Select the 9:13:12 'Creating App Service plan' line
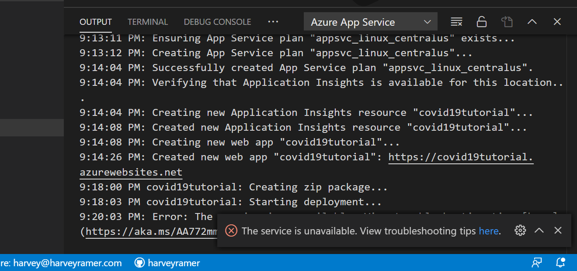577x271 pixels. pos(276,53)
